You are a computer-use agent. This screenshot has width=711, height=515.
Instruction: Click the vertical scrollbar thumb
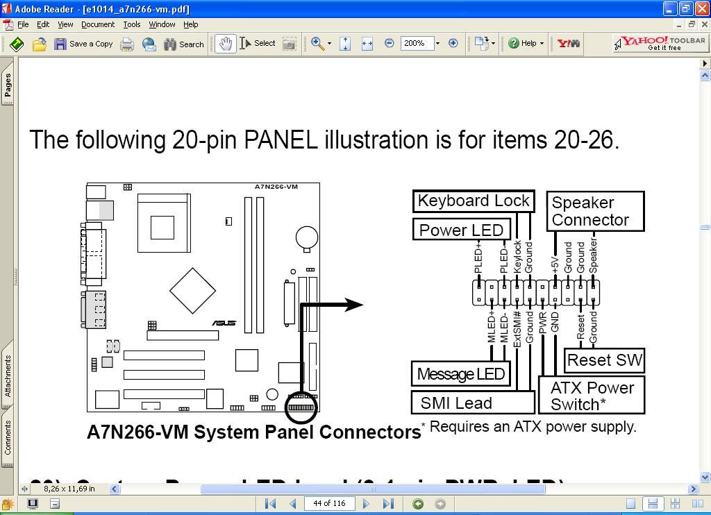(705, 227)
